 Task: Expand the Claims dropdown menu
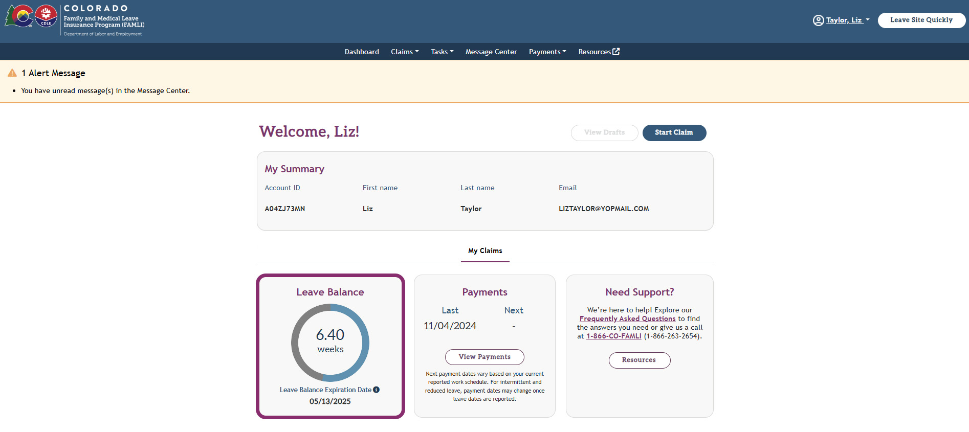(405, 52)
